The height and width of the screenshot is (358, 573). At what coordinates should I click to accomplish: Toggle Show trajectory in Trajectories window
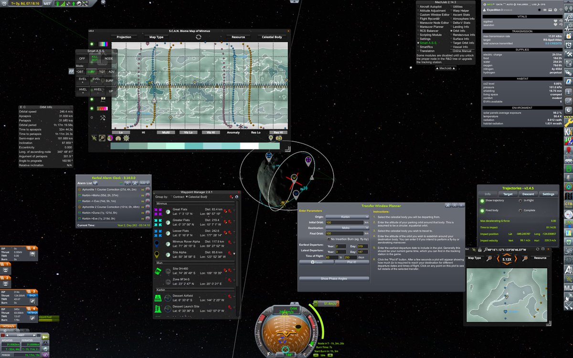[x=482, y=201]
